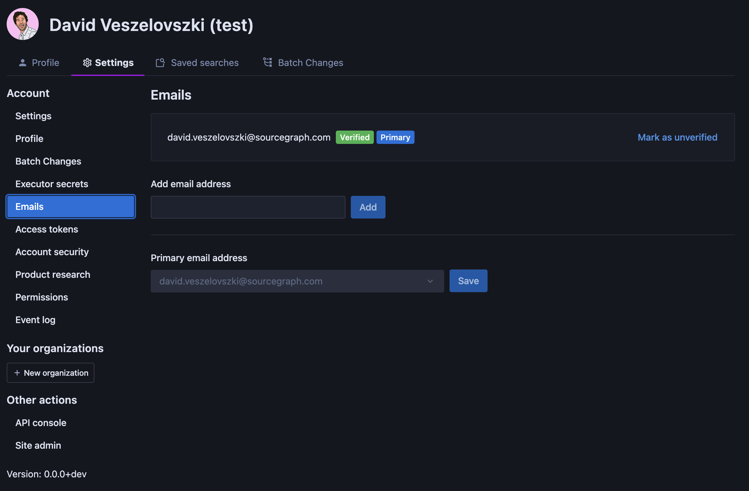Click the user avatar picture
The height and width of the screenshot is (491, 749).
pyautogui.click(x=23, y=24)
